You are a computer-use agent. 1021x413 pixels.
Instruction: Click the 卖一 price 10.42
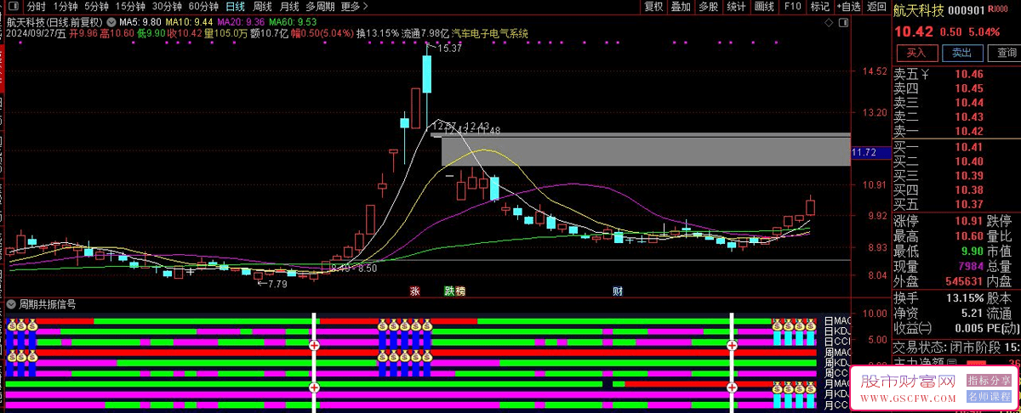tap(968, 131)
